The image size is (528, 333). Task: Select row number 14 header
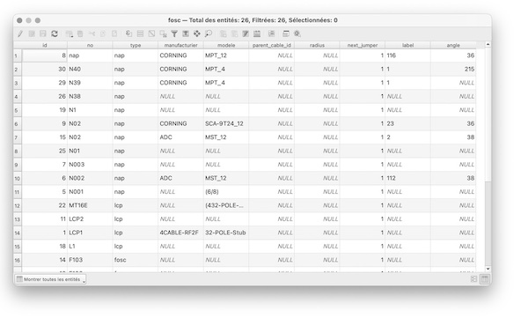(18, 233)
